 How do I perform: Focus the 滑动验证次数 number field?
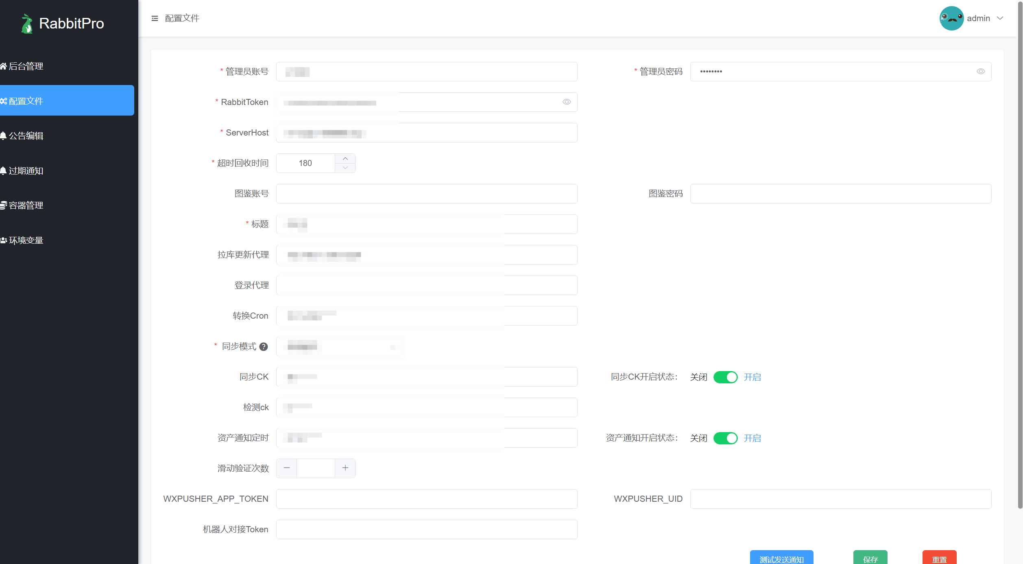pos(316,468)
